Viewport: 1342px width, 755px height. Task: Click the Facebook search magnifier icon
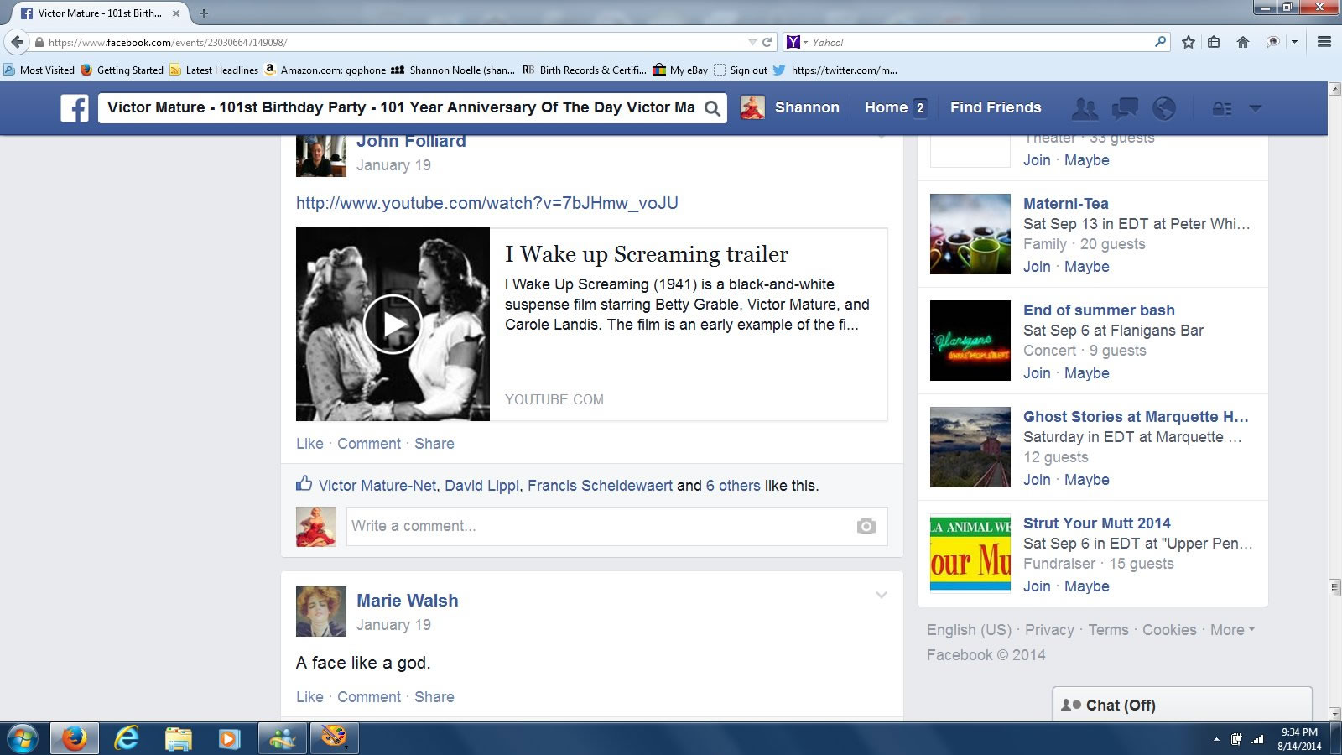click(712, 108)
